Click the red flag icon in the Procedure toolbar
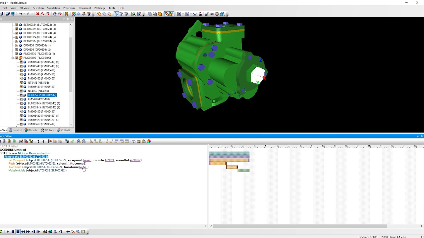Screen dimensions: 424x238 pos(50,141)
